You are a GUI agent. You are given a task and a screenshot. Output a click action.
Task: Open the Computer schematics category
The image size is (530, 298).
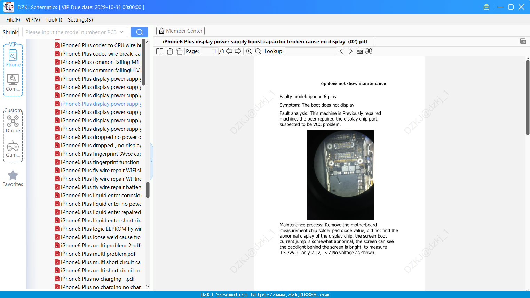click(x=13, y=83)
